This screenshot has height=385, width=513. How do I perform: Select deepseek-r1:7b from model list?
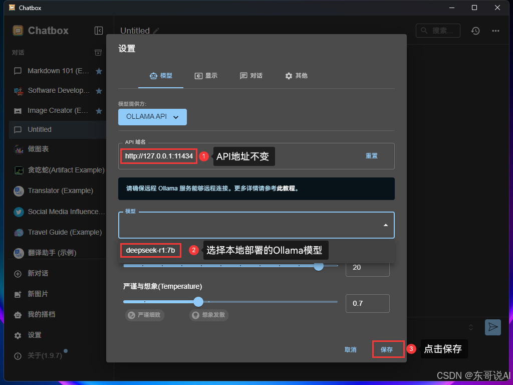pyautogui.click(x=150, y=250)
